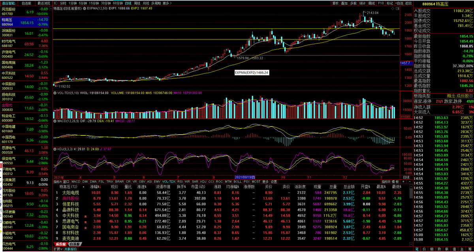The width and height of the screenshot is (474, 252).
Task: Click 关联报价 at bottom left
Action: pyautogui.click(x=70, y=249)
